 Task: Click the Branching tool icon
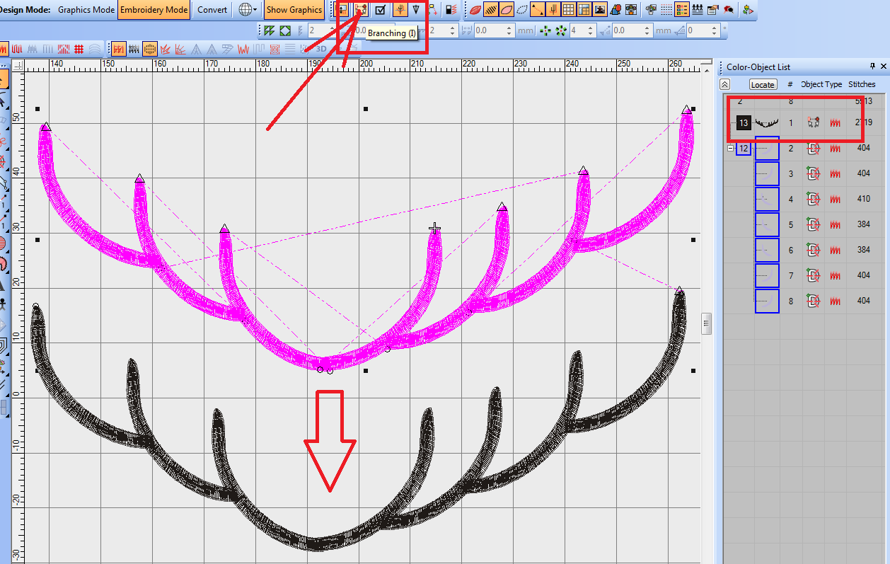click(361, 10)
